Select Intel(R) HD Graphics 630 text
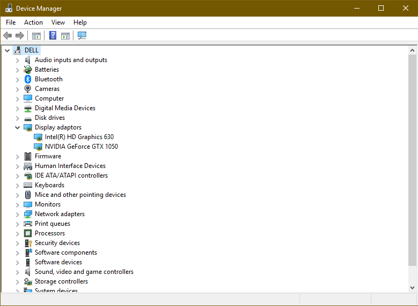 (79, 137)
